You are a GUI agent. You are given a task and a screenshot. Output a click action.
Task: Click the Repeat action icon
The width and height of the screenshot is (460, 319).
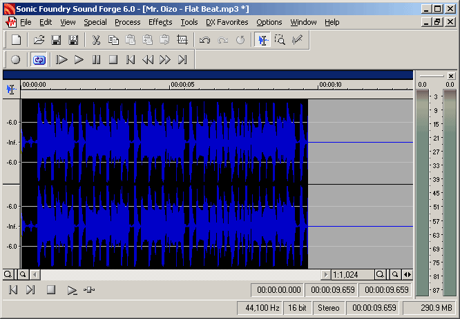(240, 40)
